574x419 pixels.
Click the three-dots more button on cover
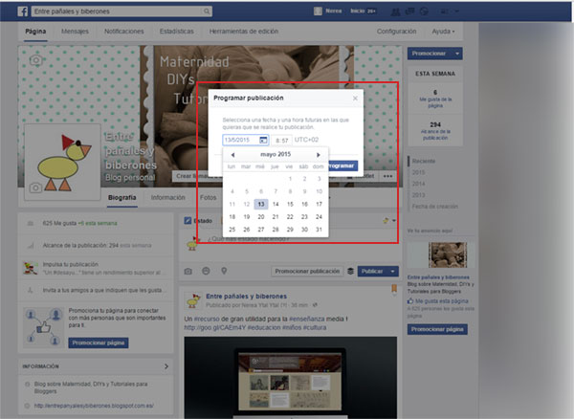click(387, 176)
